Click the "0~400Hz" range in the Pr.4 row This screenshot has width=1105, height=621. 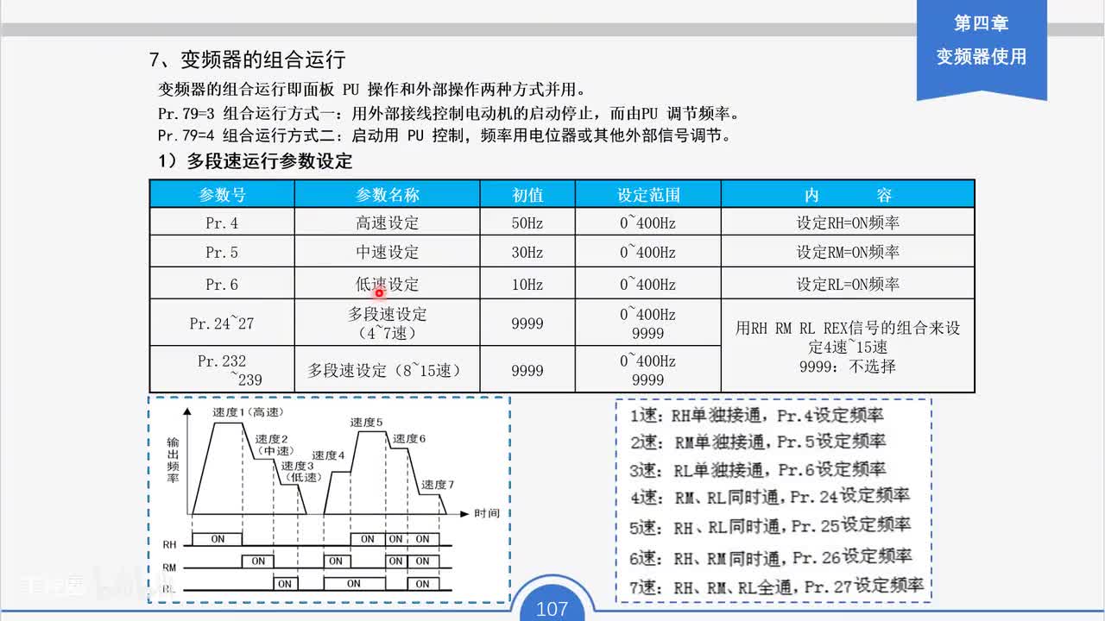pos(648,223)
